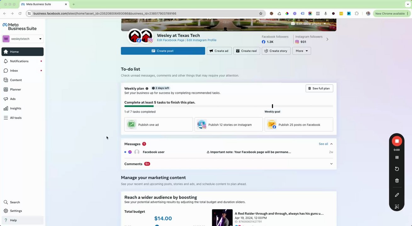Screen dimensions: 412x226
Task: Go to Inbox in the sidebar
Action: [22, 71]
